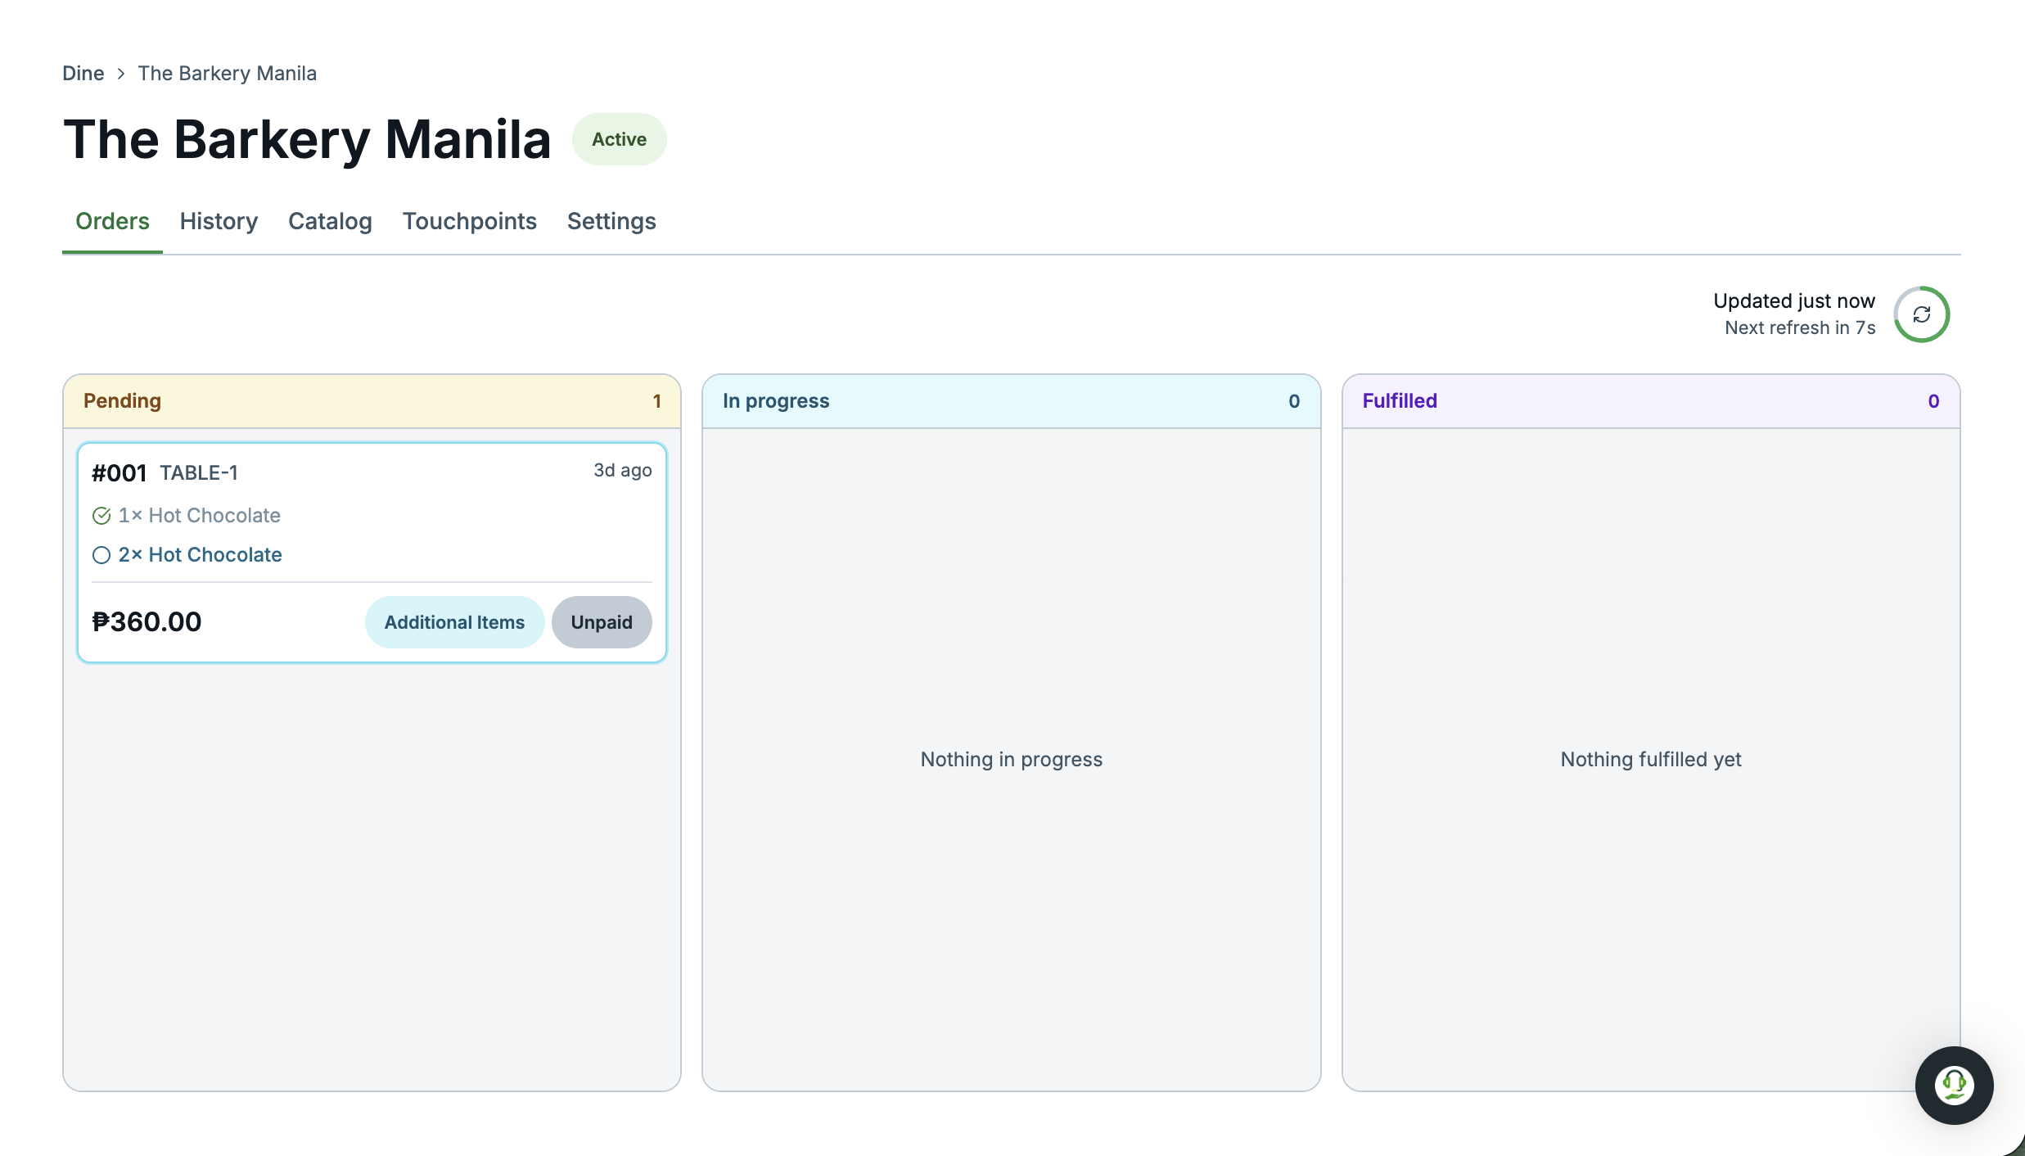This screenshot has width=2025, height=1156.
Task: Click The Barkery Manila breadcrumb
Action: [227, 73]
